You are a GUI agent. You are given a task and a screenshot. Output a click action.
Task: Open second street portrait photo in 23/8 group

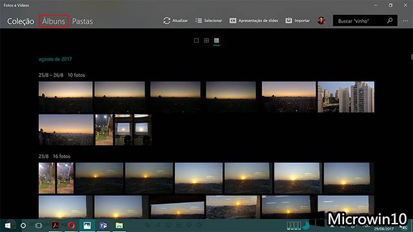pos(65,178)
